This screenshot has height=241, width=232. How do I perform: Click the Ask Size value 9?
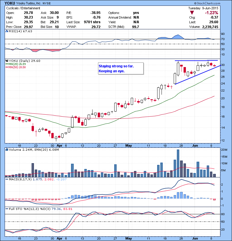click(58, 17)
